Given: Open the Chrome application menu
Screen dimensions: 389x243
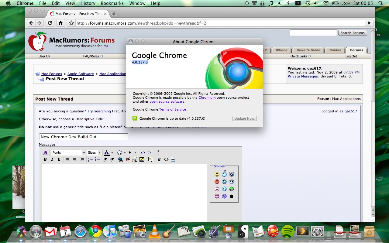Looking at the screenshot, I should pos(25,3).
